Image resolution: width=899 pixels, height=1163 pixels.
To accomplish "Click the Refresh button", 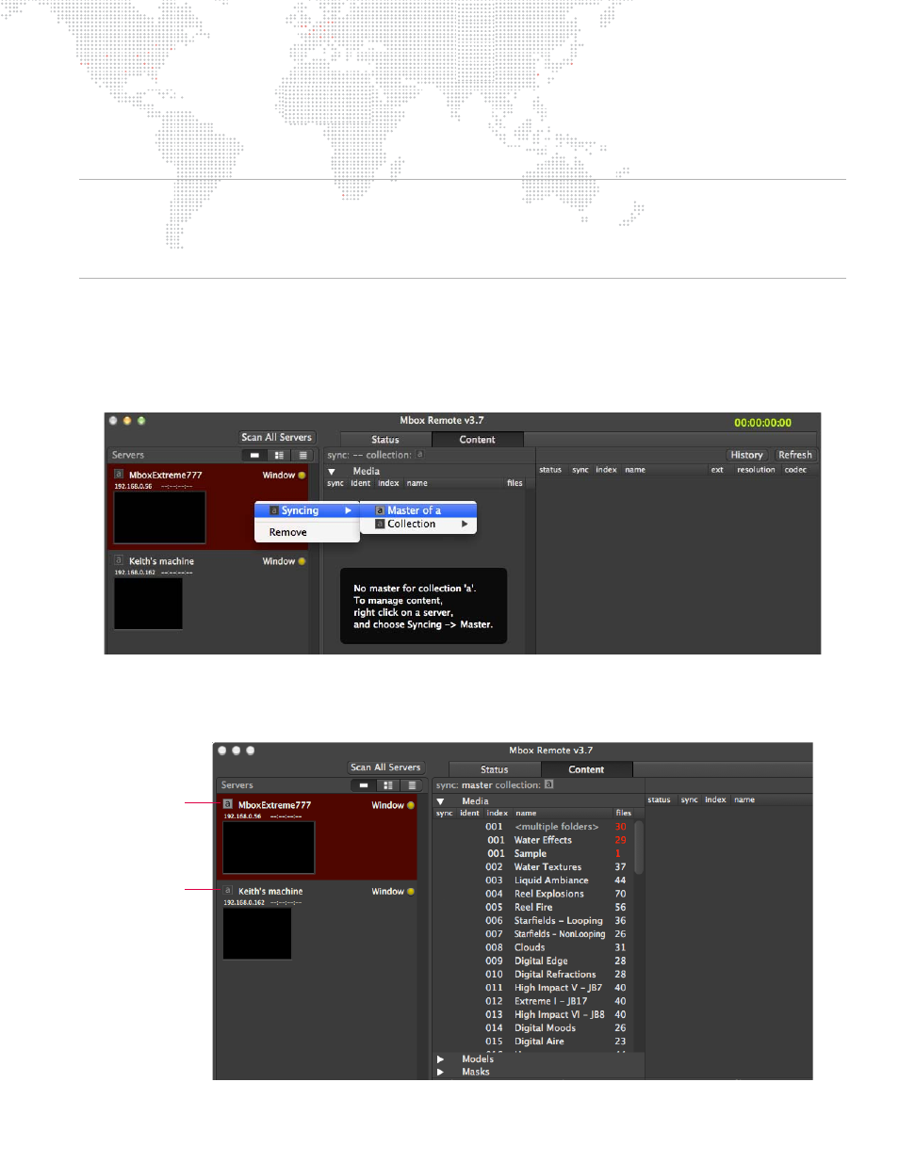I will pyautogui.click(x=795, y=455).
